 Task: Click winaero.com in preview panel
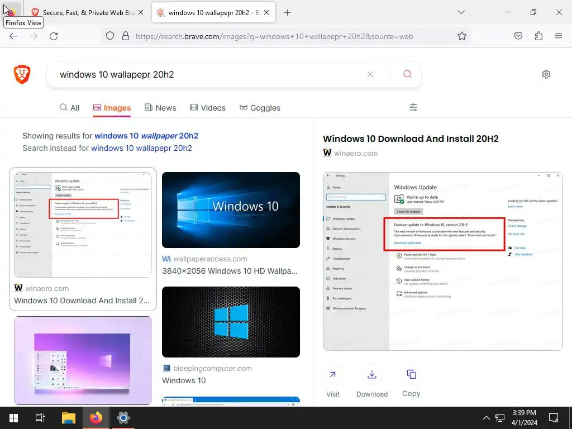[x=356, y=153]
